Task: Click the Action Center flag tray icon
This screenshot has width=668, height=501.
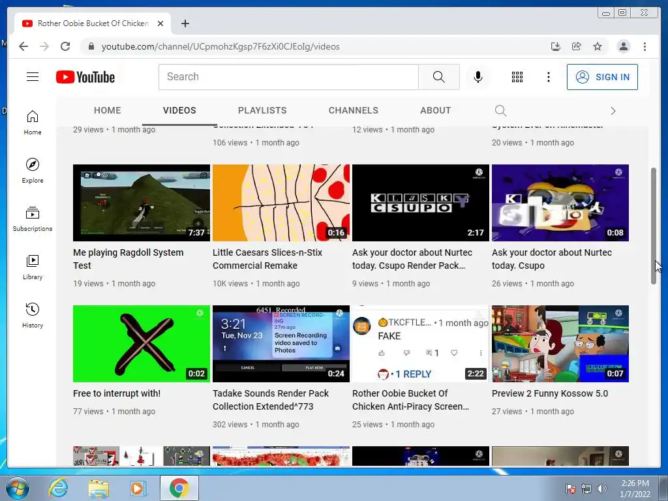Action: 570,489
